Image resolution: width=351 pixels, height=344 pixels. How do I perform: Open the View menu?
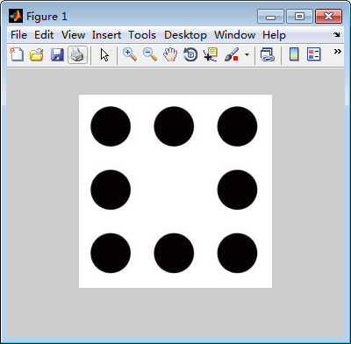pos(73,35)
